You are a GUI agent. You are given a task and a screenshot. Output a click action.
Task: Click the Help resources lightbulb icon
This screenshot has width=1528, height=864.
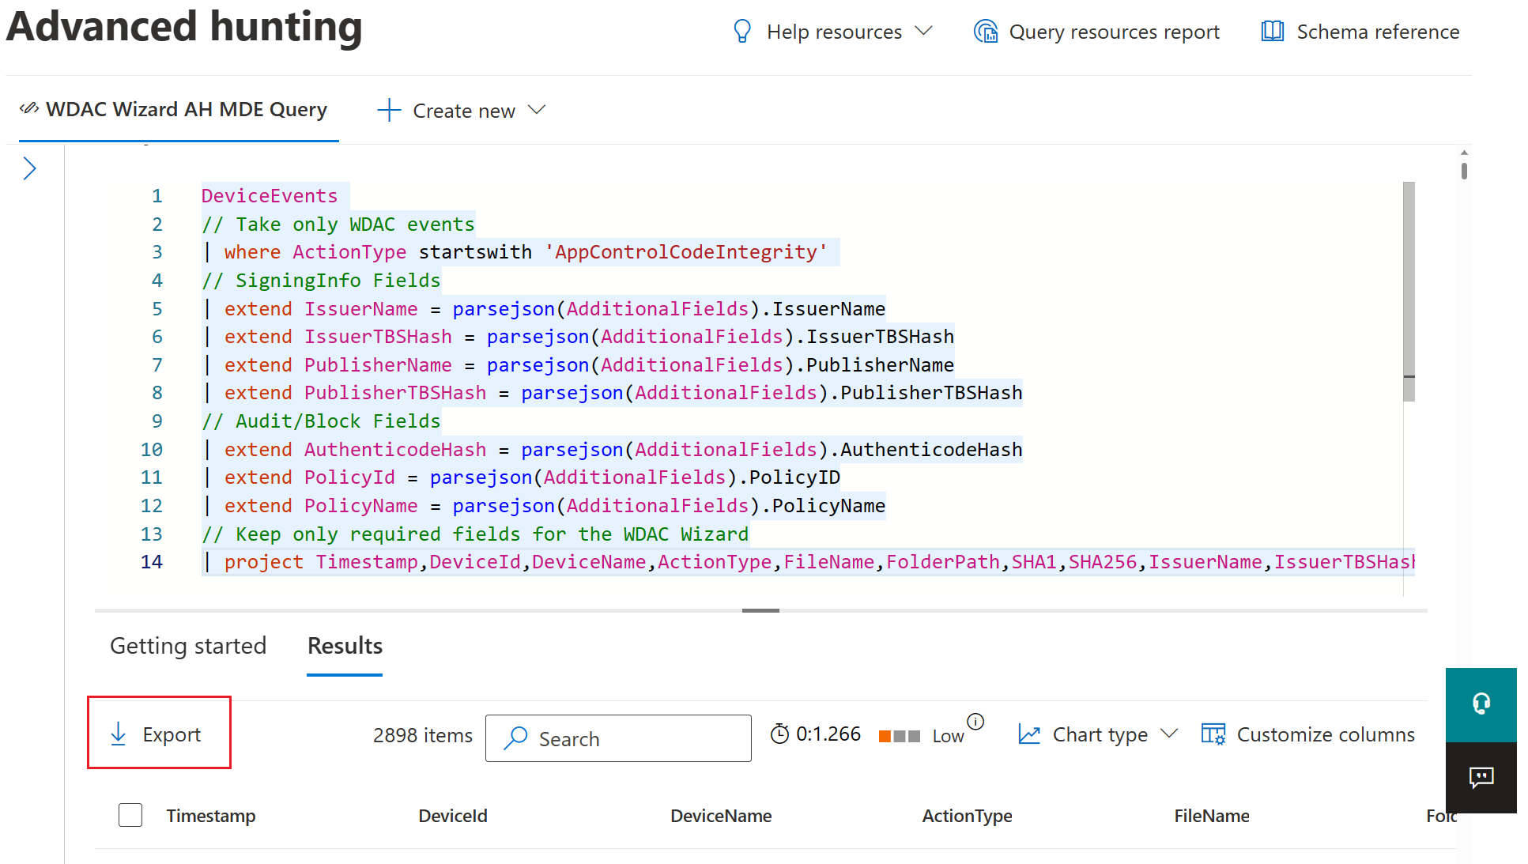[741, 32]
